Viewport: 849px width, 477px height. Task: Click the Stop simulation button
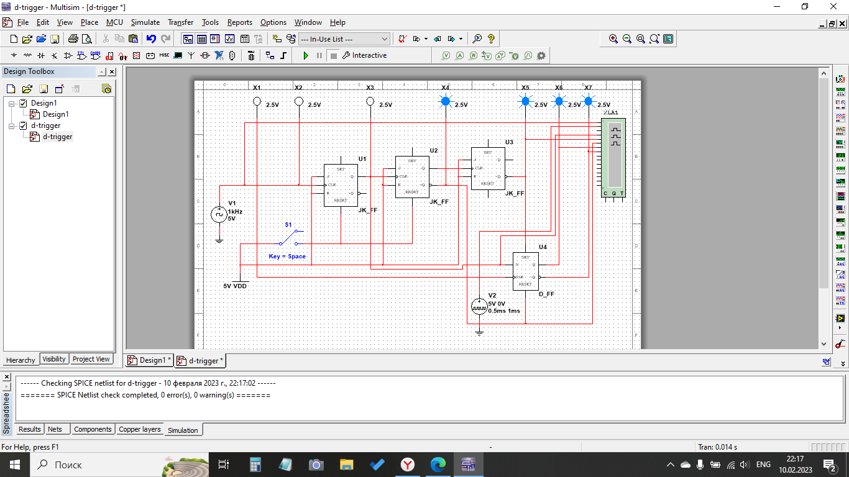coord(334,55)
